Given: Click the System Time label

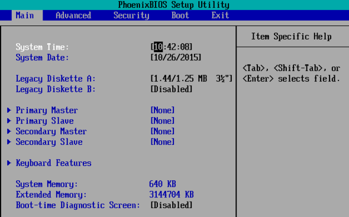Looking at the screenshot, I should click(x=42, y=47).
